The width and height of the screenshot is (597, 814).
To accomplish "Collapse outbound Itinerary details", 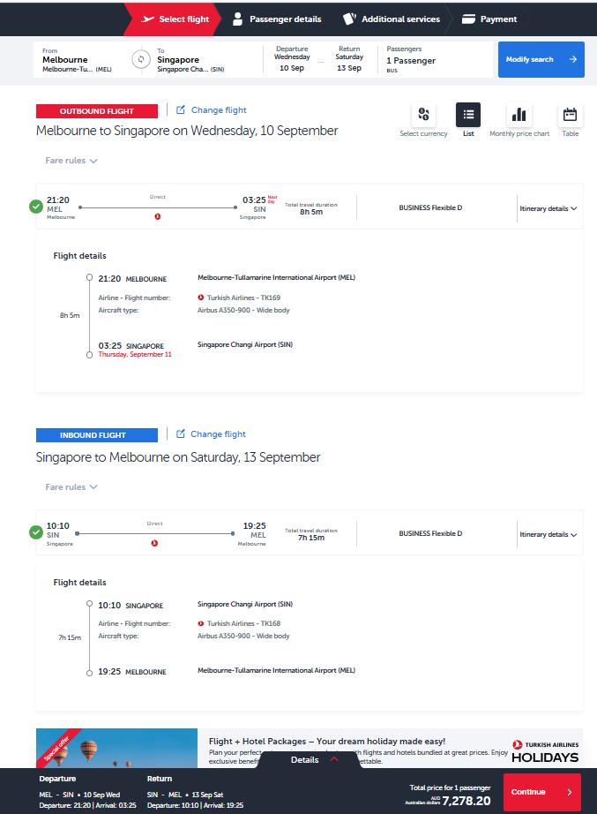I will (x=548, y=208).
